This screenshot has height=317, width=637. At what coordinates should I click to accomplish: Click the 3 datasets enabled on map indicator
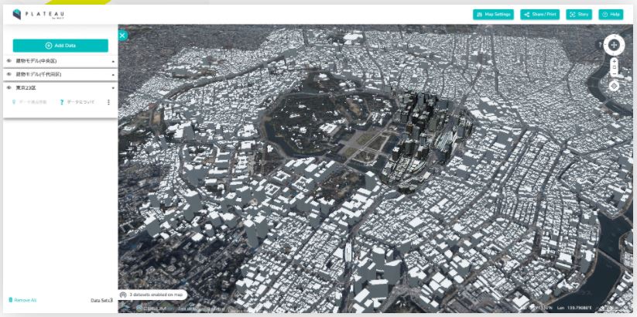pyautogui.click(x=152, y=295)
